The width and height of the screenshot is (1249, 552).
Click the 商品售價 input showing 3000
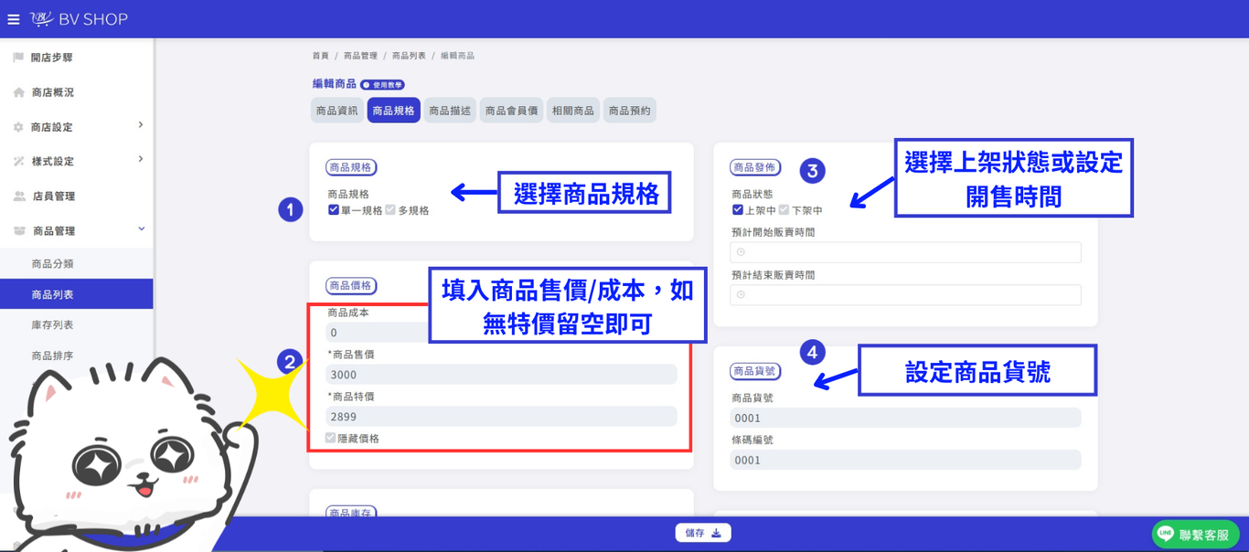pyautogui.click(x=501, y=375)
